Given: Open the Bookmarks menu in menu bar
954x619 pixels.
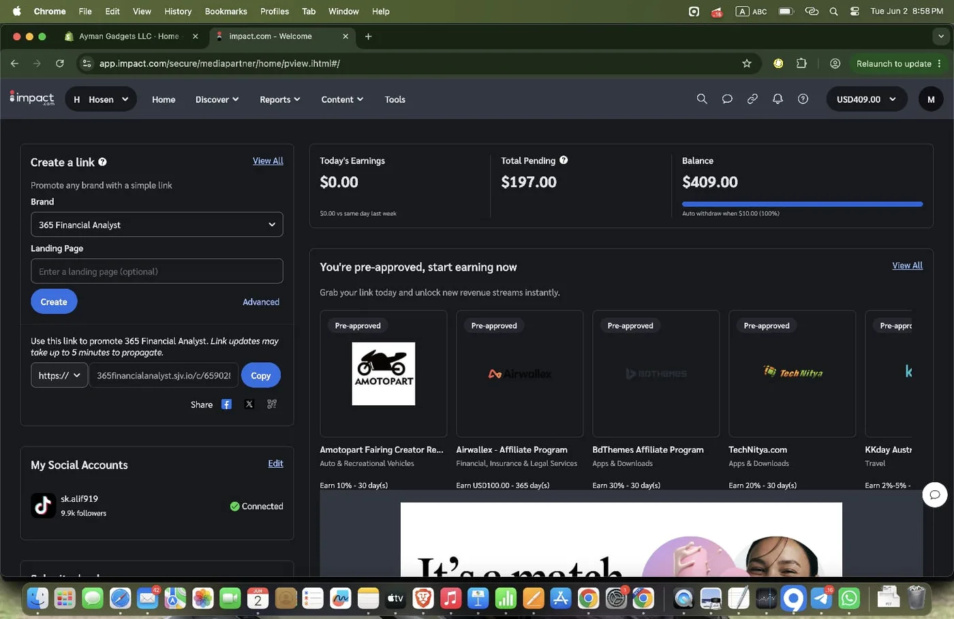Looking at the screenshot, I should click(226, 11).
